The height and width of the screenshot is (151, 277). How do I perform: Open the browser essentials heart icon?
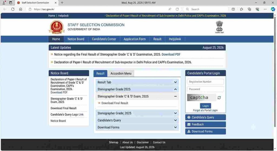[x=257, y=9]
